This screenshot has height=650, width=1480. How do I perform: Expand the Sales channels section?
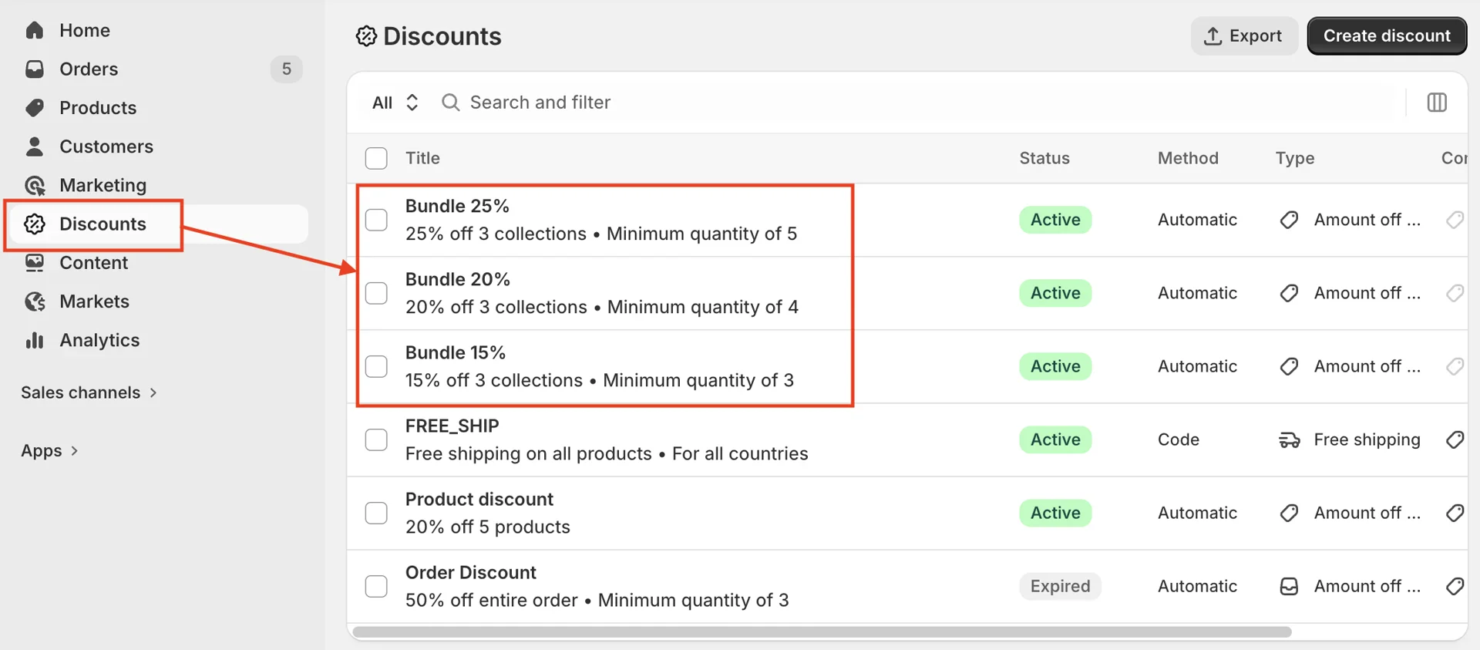pos(89,392)
